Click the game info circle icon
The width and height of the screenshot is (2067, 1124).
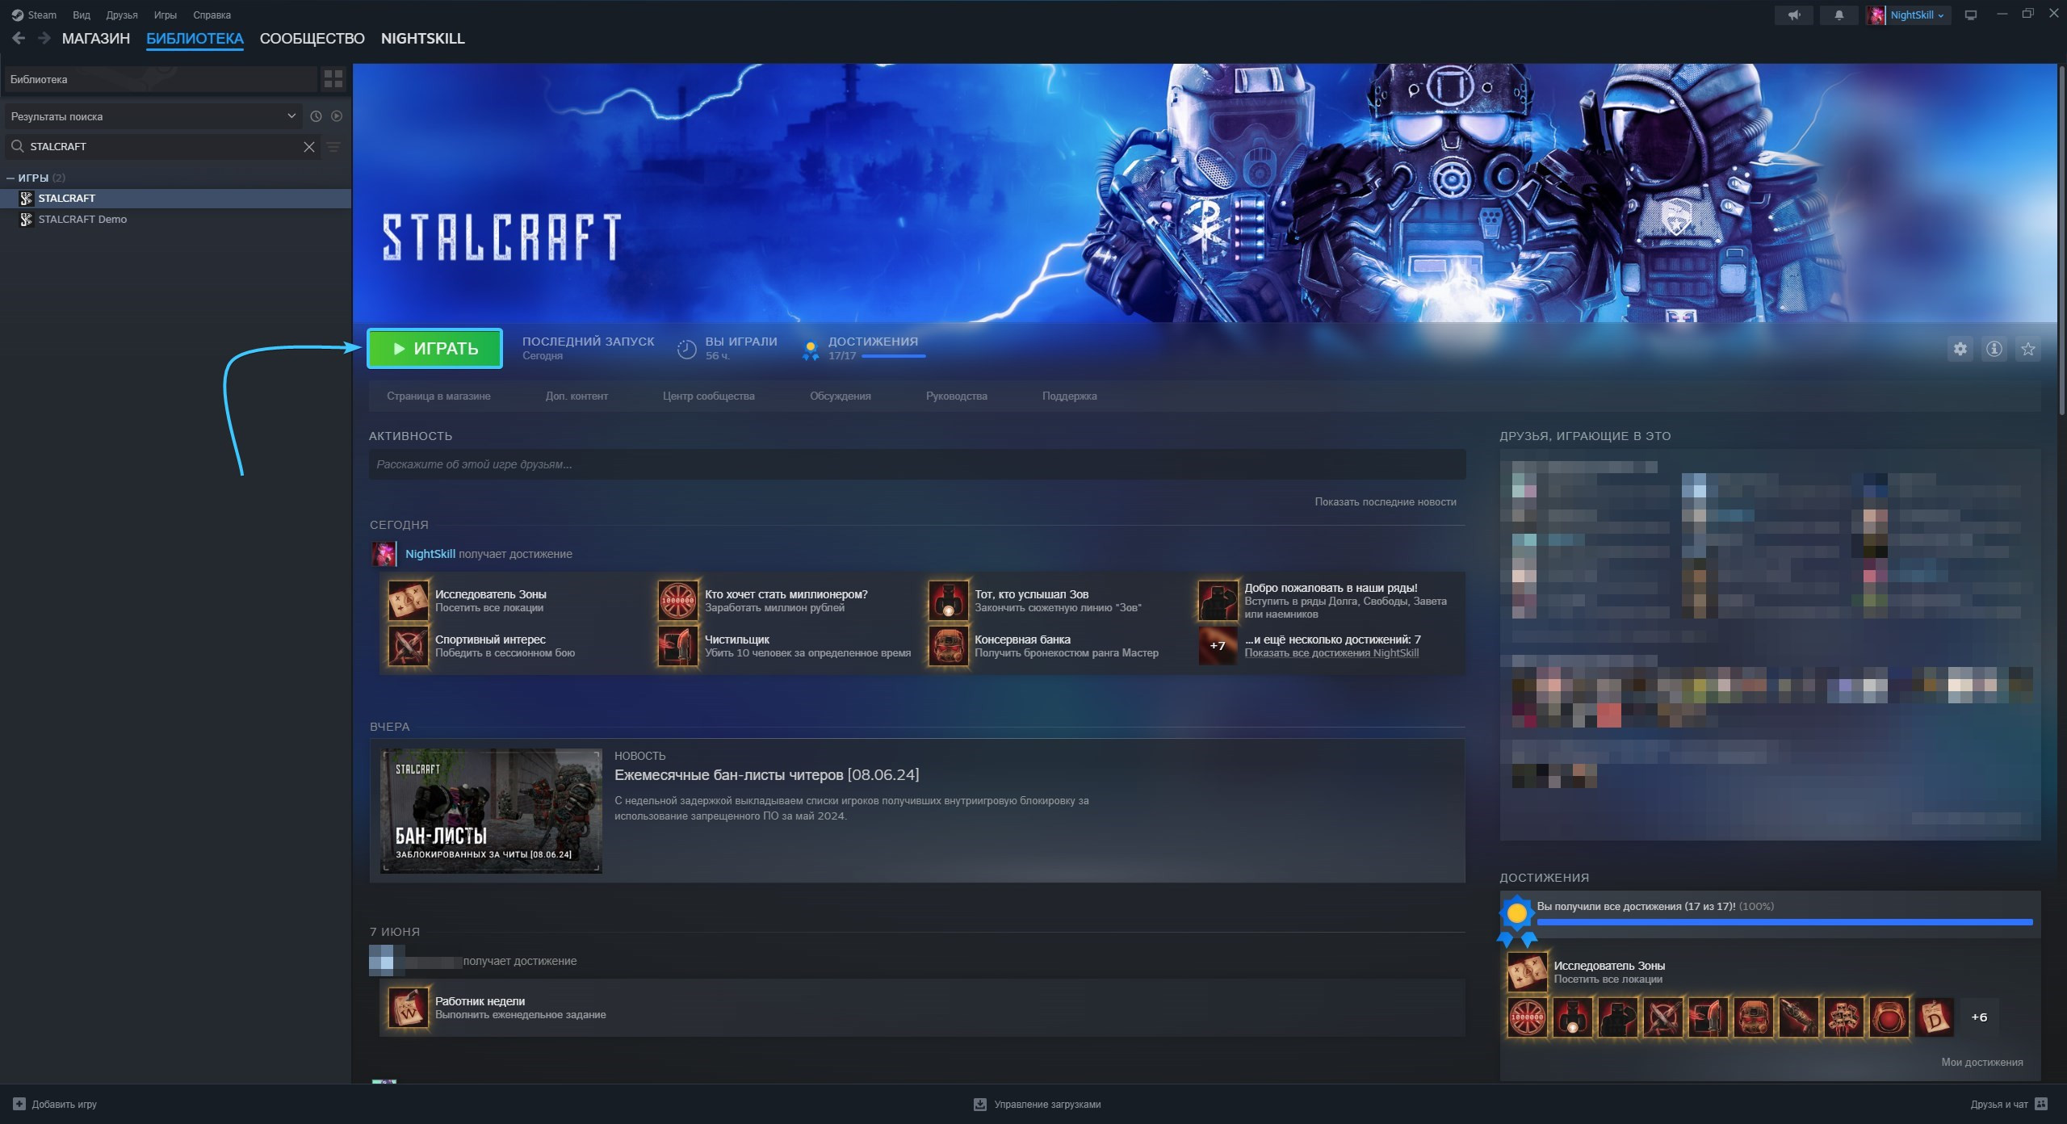1994,349
